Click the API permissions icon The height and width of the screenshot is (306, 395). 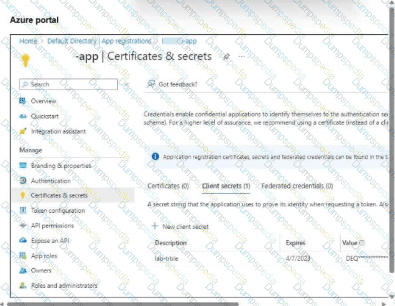coord(23,226)
